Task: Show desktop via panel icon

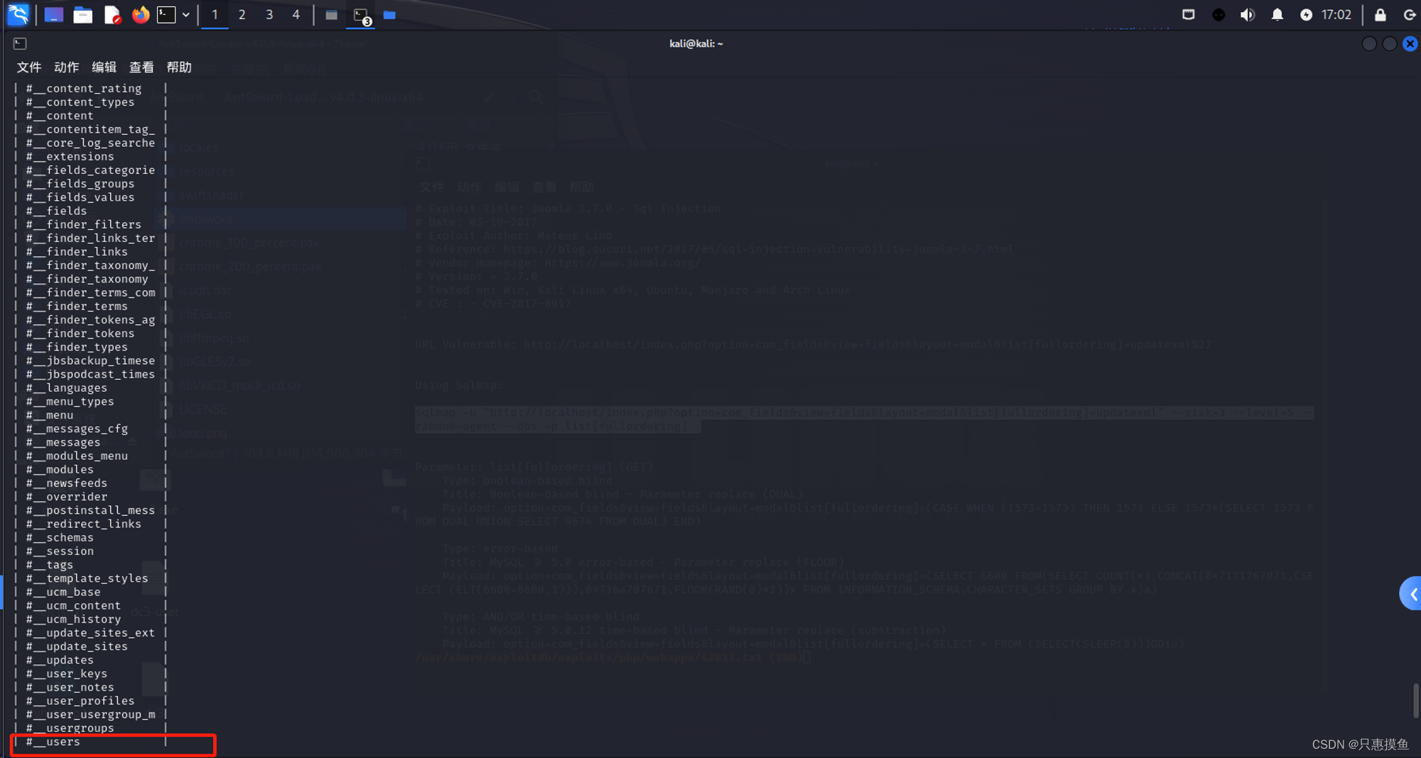Action: 54,15
